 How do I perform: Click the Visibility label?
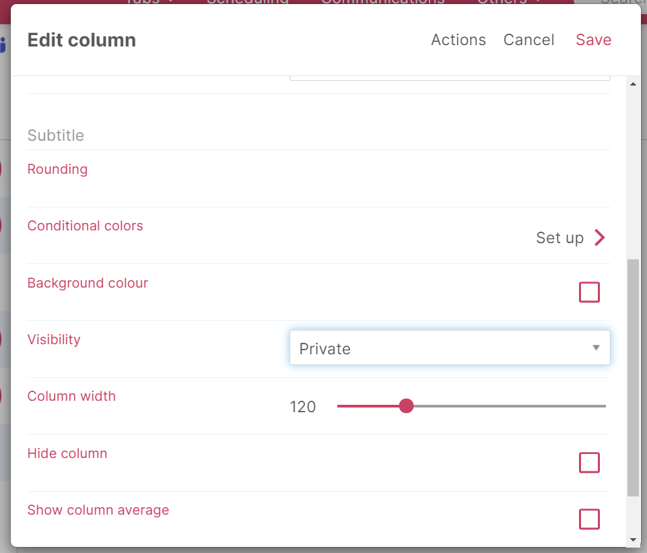(54, 339)
